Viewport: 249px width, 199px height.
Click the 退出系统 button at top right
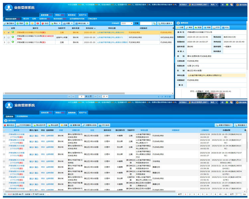(241, 5)
